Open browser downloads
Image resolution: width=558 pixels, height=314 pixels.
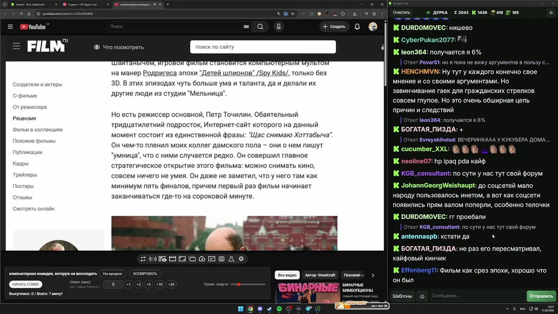(x=354, y=14)
